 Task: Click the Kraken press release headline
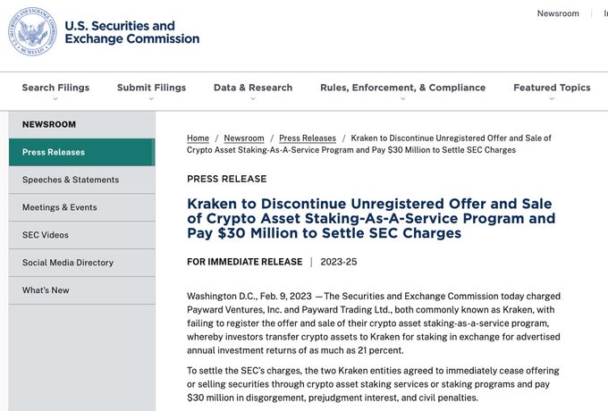click(x=370, y=219)
